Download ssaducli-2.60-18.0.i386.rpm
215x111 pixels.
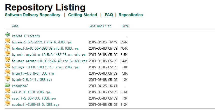click(36, 105)
